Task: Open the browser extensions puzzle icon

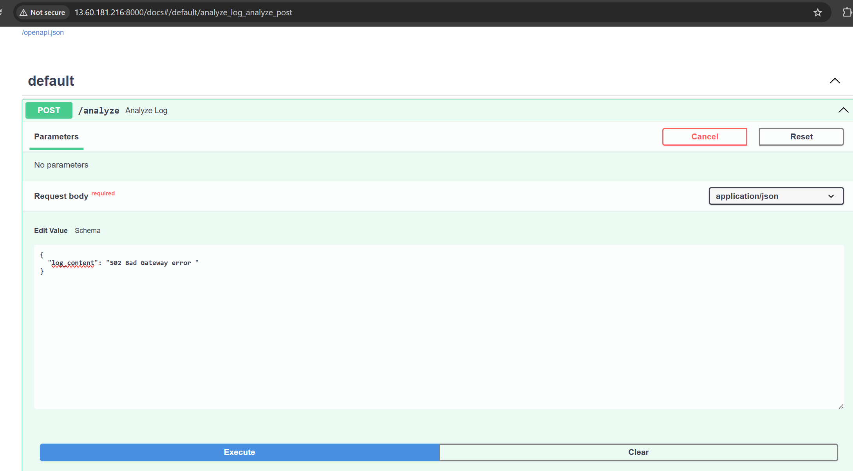Action: [x=847, y=13]
